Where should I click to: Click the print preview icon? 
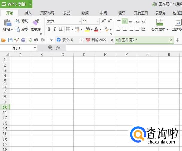coord(30,40)
